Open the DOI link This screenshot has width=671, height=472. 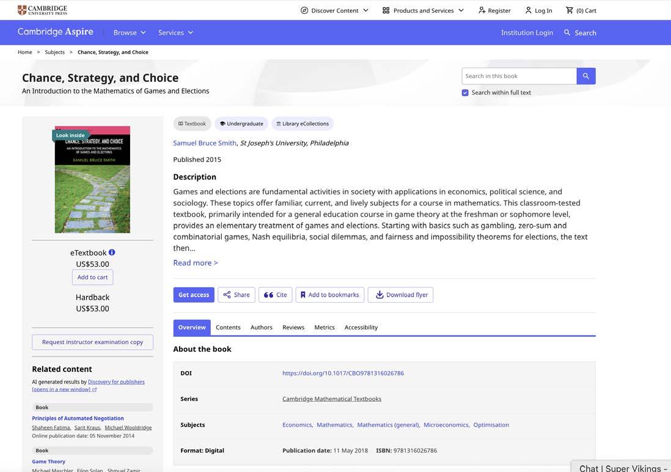point(343,373)
